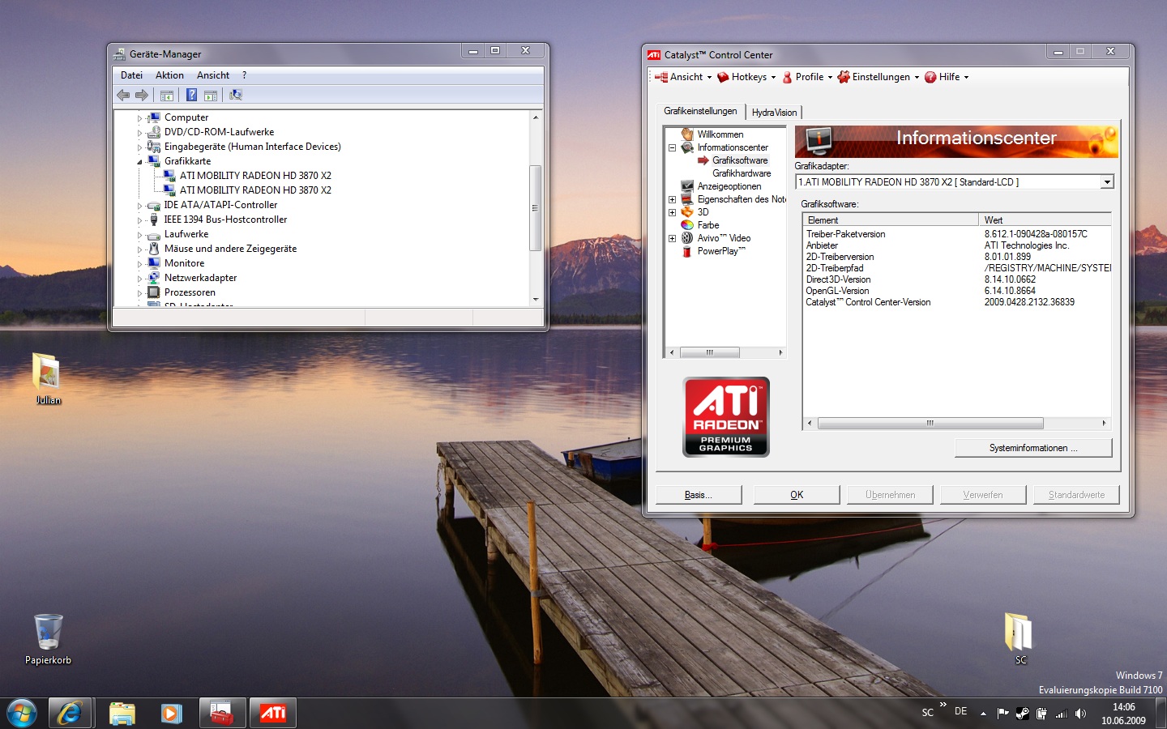
Task: Expand the Monitore node
Action: pos(139,264)
